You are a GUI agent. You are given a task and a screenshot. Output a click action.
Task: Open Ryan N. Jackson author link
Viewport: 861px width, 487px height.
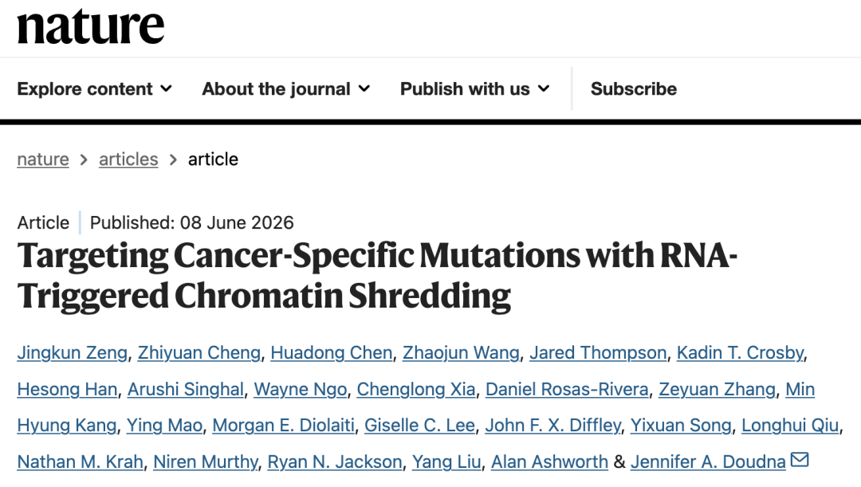tap(335, 461)
